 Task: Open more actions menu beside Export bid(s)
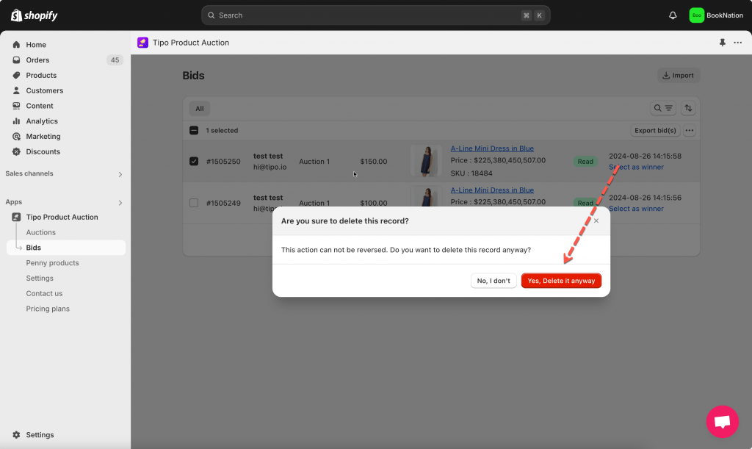click(689, 131)
